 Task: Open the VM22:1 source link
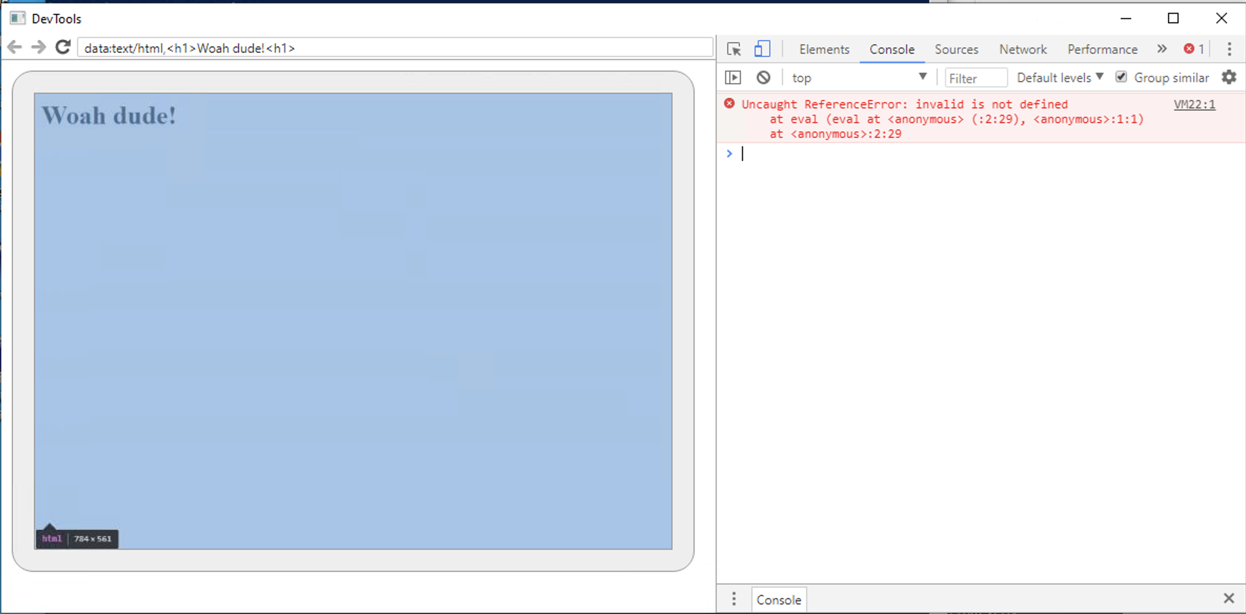[1194, 104]
